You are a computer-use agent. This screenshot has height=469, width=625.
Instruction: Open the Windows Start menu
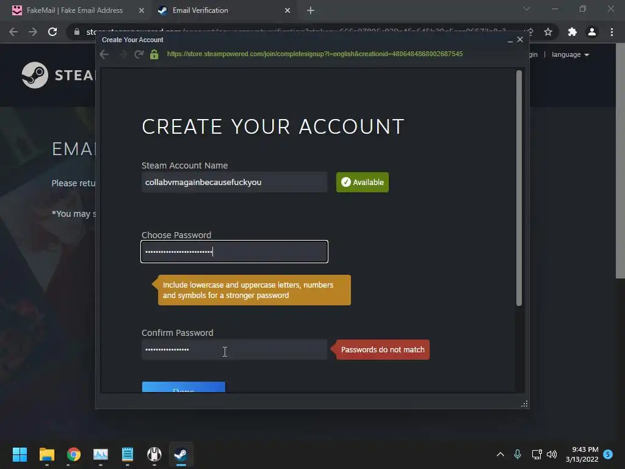pyautogui.click(x=20, y=454)
